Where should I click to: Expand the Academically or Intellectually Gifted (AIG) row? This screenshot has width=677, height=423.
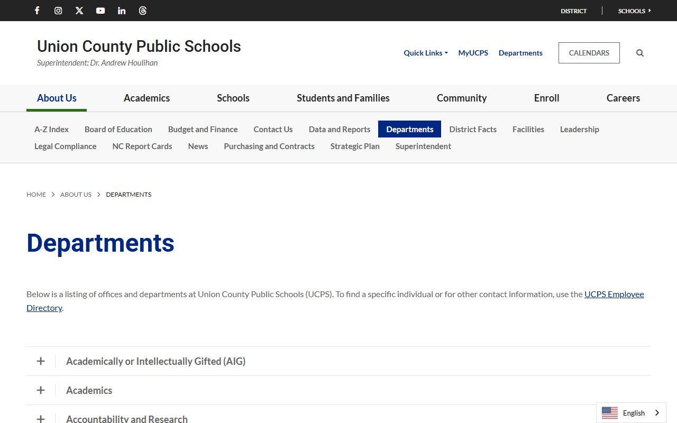tap(338, 361)
